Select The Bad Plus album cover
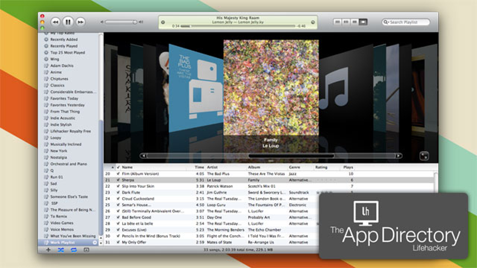The height and width of the screenshot is (268, 477). tap(196, 88)
